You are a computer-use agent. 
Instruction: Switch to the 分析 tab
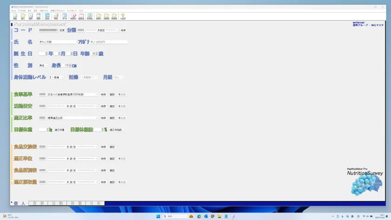[x=95, y=203]
